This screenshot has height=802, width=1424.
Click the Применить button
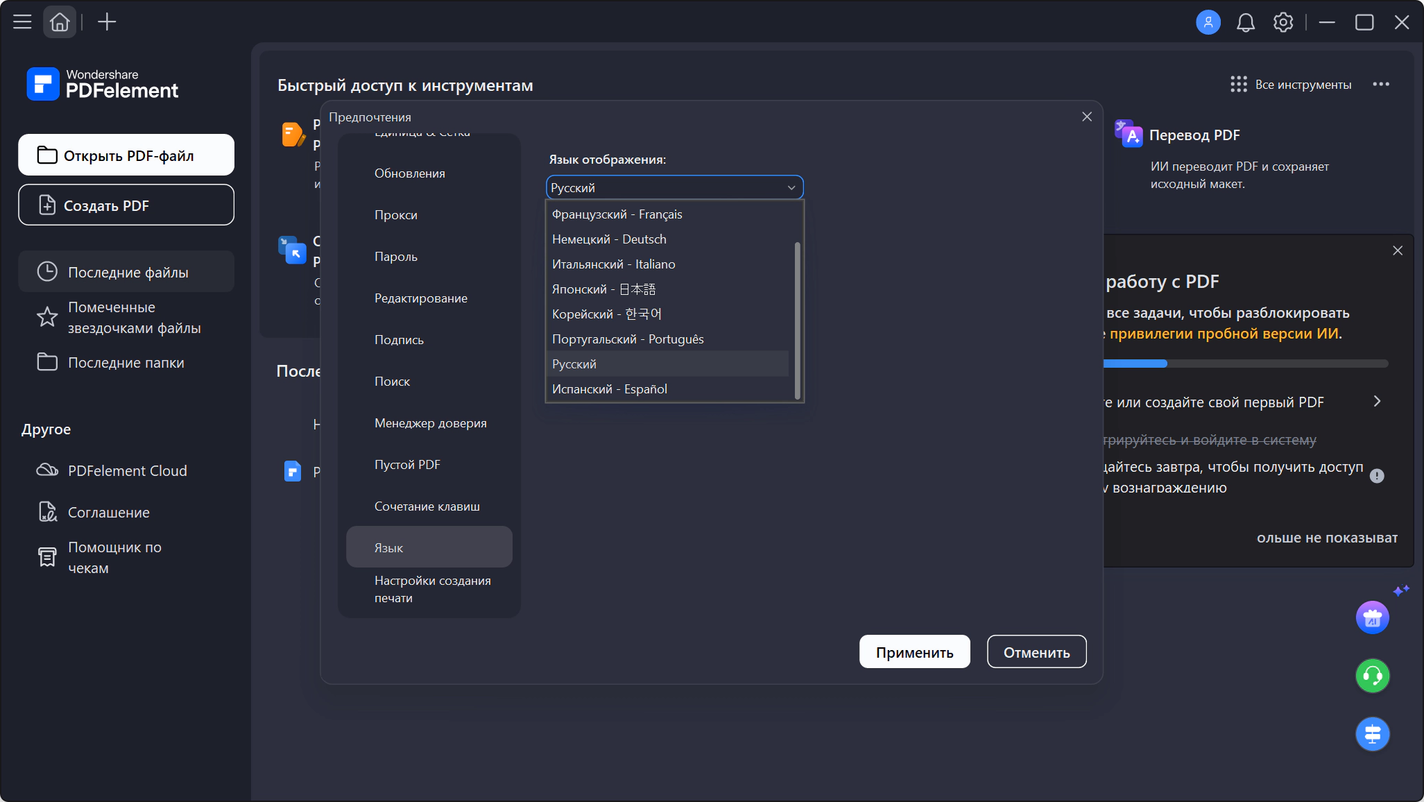click(x=914, y=652)
